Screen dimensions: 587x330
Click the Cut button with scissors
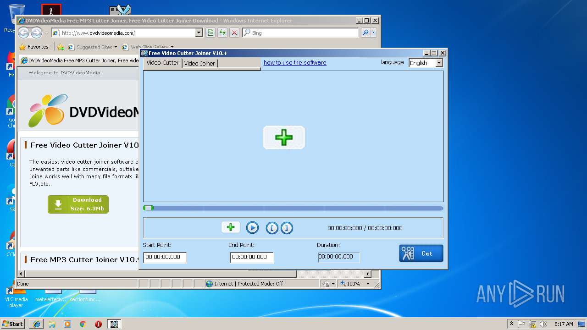(421, 253)
